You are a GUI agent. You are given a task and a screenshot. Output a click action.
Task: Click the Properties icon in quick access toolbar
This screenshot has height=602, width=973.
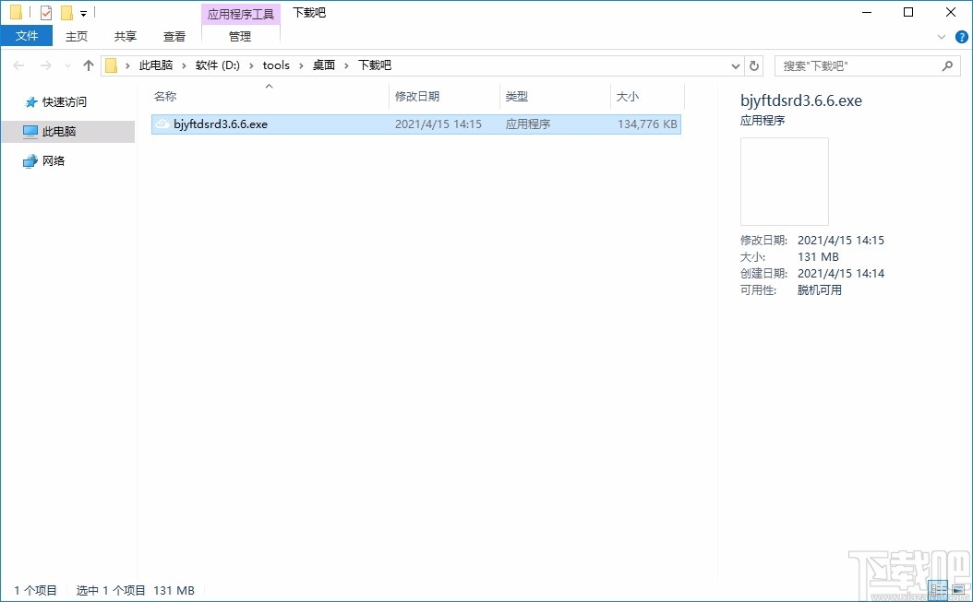pos(45,11)
